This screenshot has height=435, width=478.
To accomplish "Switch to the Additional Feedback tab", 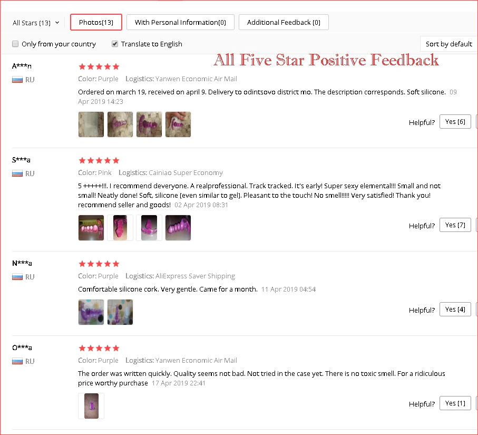I will [x=284, y=22].
